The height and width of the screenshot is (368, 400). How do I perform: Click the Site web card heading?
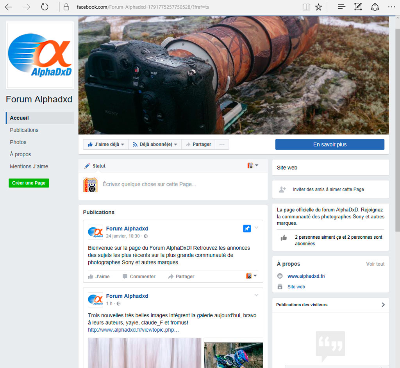(287, 168)
